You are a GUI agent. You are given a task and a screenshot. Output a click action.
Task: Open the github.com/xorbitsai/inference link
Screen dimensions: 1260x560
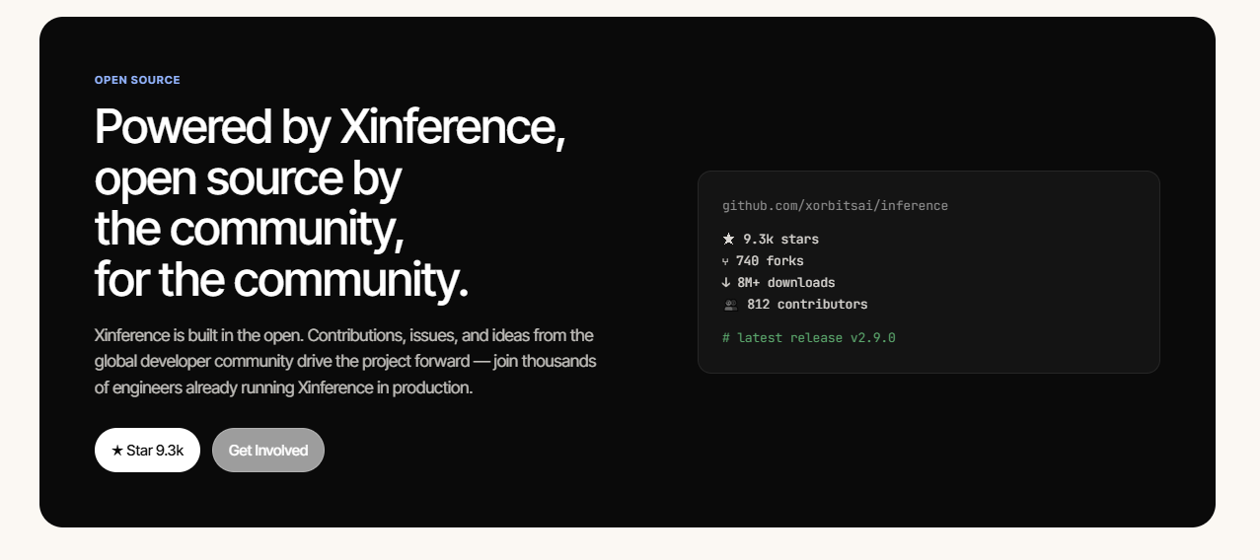click(835, 206)
